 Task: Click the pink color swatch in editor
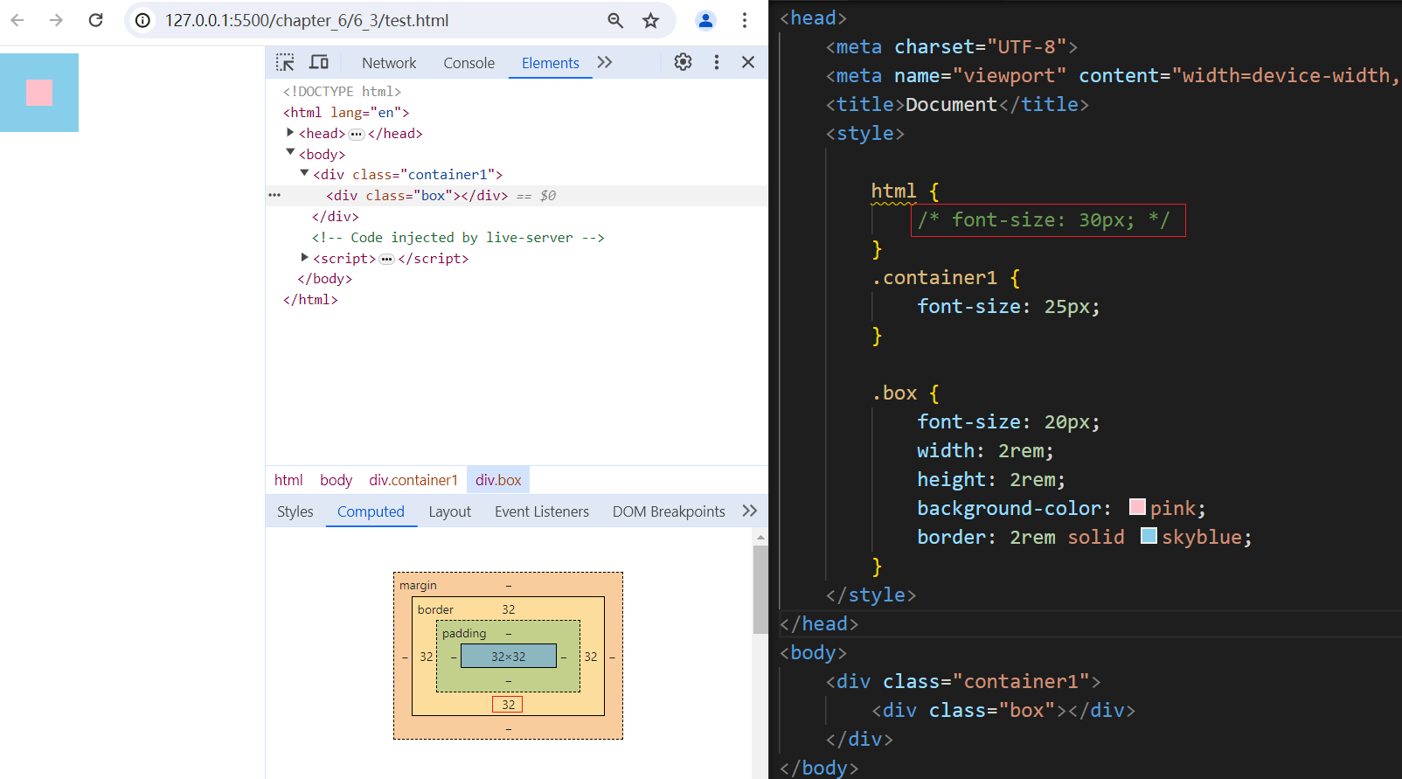(x=1137, y=507)
